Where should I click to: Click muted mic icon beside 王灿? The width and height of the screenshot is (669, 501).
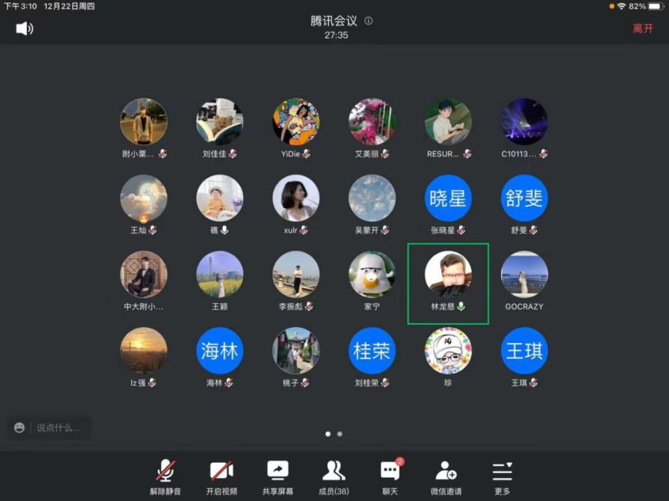pos(153,230)
